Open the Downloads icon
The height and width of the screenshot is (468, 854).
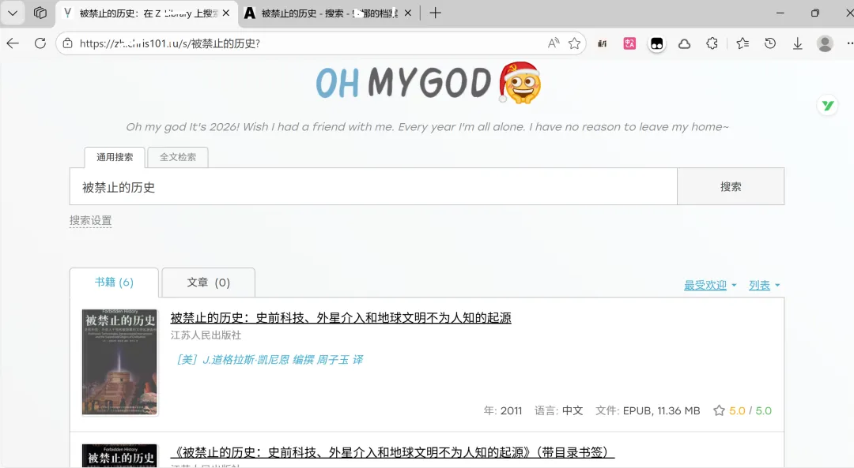797,43
